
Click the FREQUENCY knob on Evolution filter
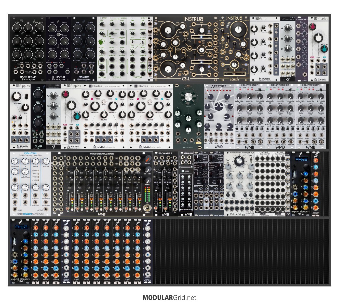[15, 161]
